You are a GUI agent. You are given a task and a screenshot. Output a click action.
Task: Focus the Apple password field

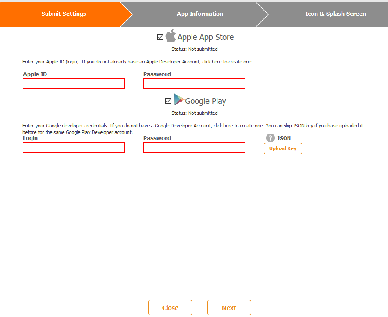(x=194, y=84)
